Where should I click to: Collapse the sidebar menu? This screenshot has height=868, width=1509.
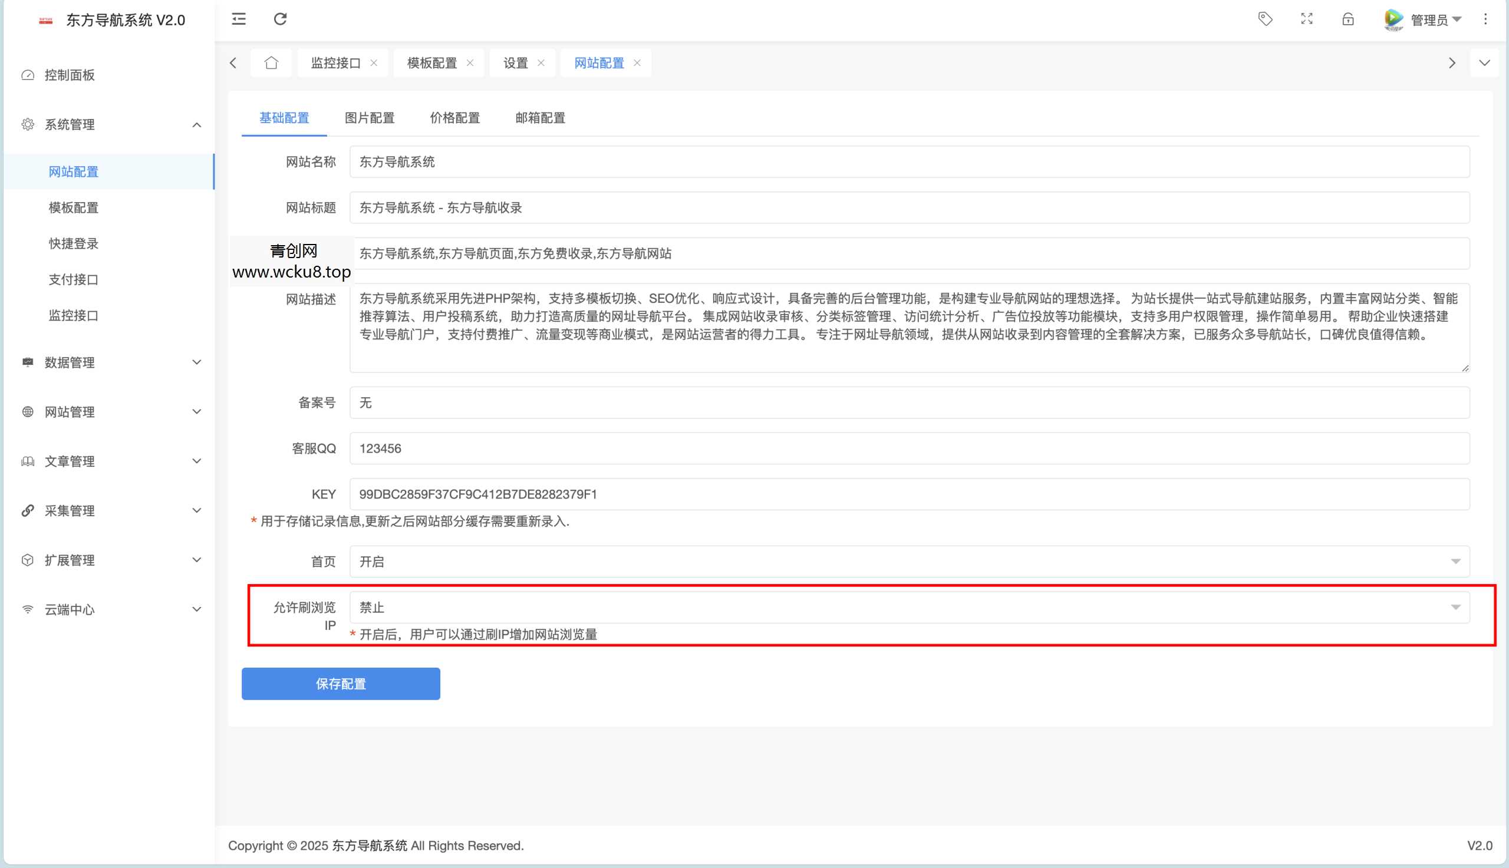tap(238, 19)
